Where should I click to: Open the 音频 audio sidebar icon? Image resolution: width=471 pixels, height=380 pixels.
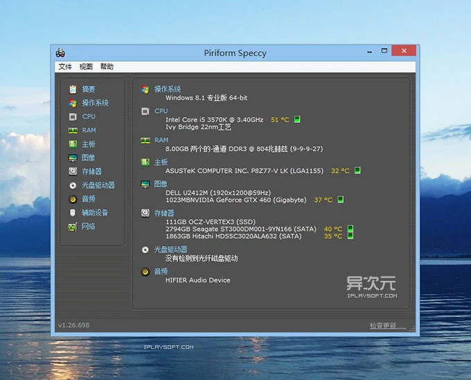[x=73, y=199]
